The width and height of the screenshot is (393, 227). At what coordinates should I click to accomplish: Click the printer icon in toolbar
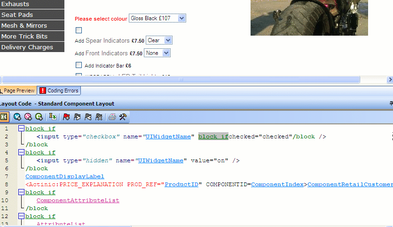point(112,117)
